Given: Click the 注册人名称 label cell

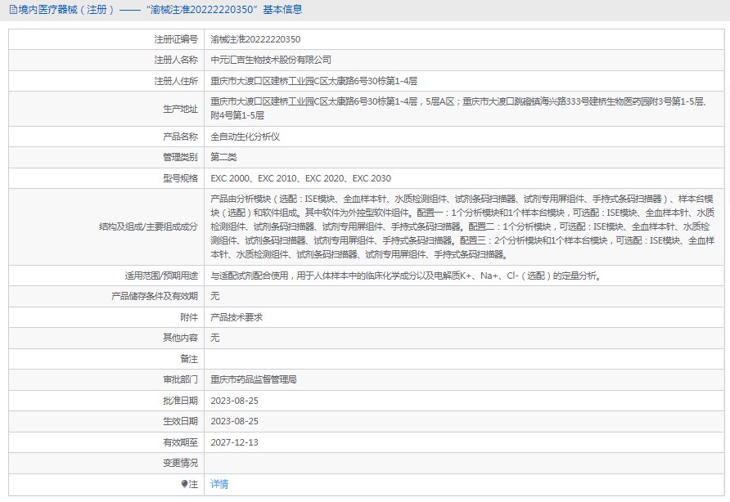Looking at the screenshot, I should pos(106,60).
